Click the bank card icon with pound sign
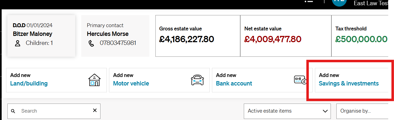The height and width of the screenshot is (120, 394). pos(300,80)
